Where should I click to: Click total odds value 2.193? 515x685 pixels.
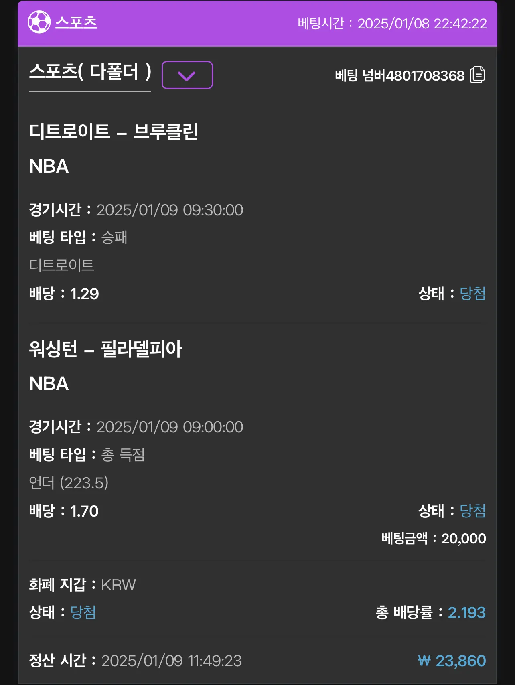(466, 613)
